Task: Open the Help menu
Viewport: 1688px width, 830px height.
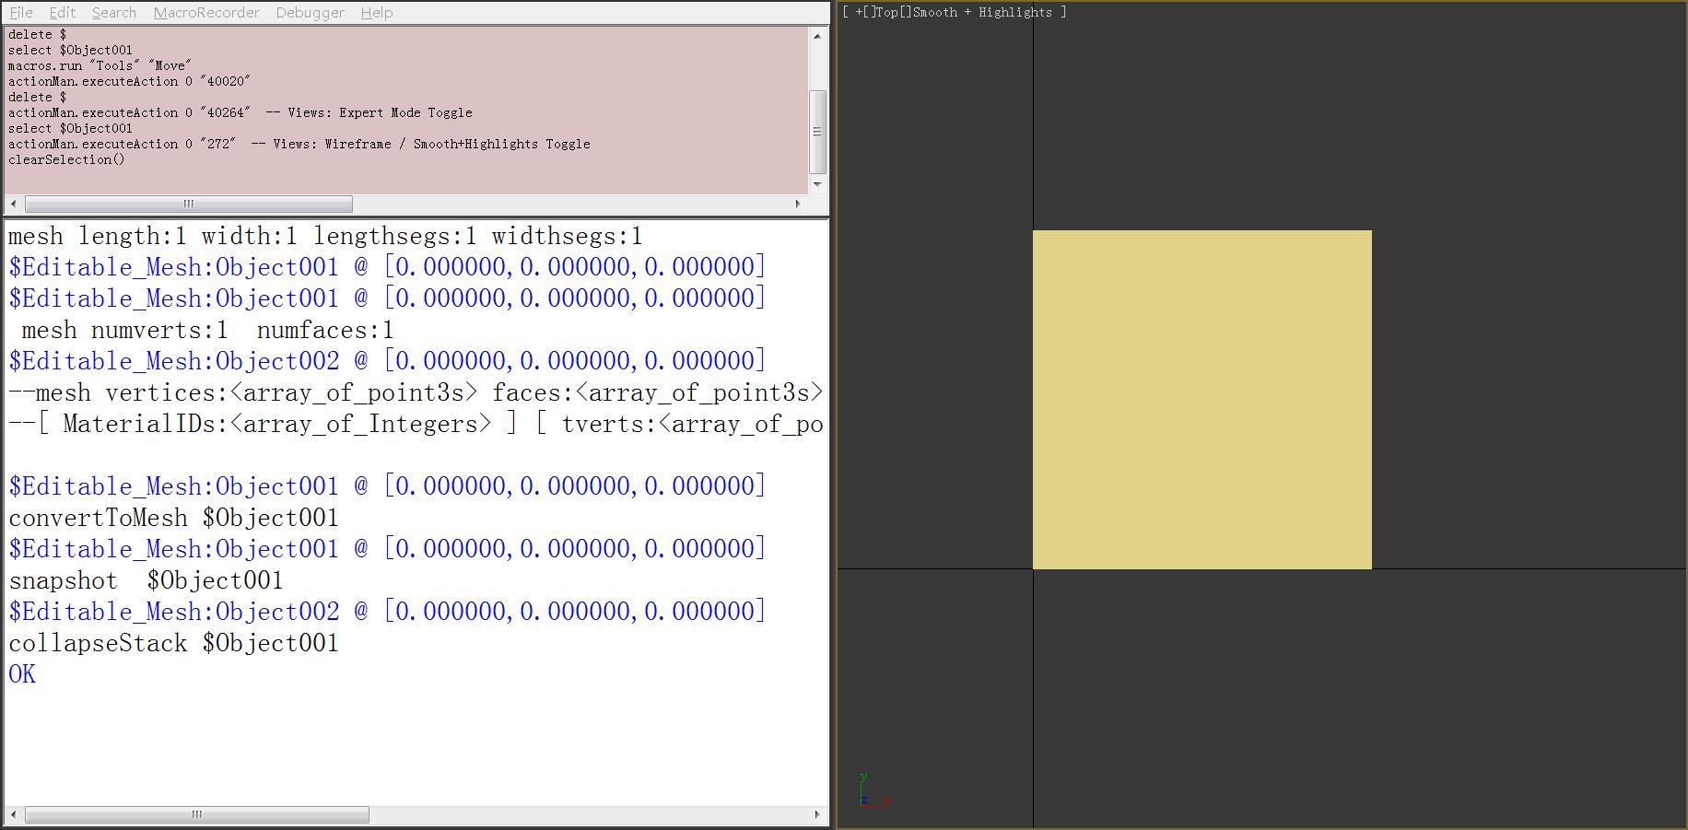Action: pyautogui.click(x=377, y=12)
